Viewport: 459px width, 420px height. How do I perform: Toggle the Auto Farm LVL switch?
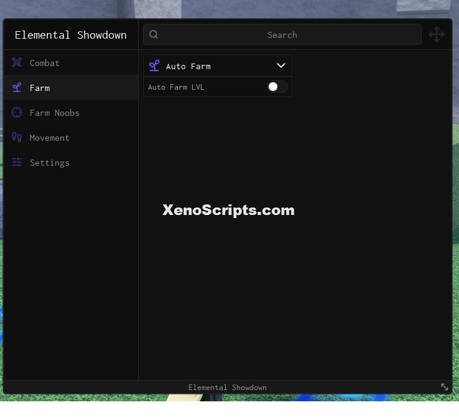[x=277, y=87]
